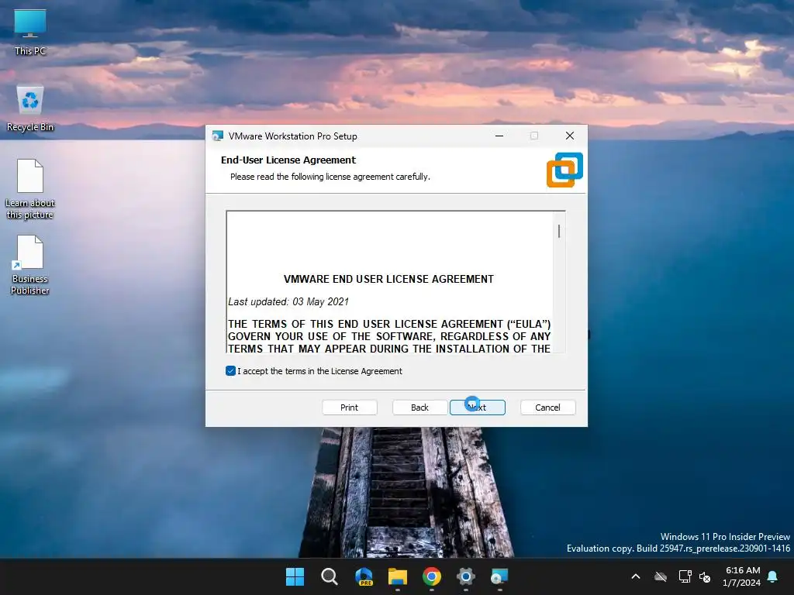794x595 pixels.
Task: Open This PC desktop icon
Action: (x=30, y=32)
